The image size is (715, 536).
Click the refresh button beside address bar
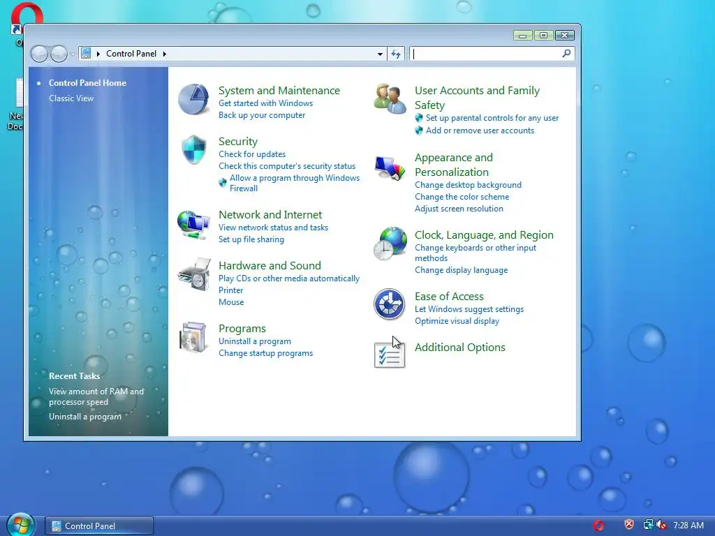396,54
